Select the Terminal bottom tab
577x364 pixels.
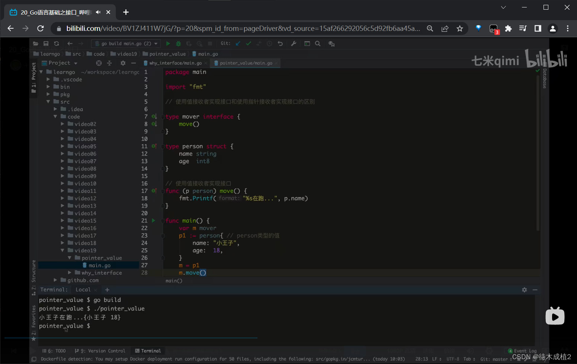pyautogui.click(x=148, y=351)
